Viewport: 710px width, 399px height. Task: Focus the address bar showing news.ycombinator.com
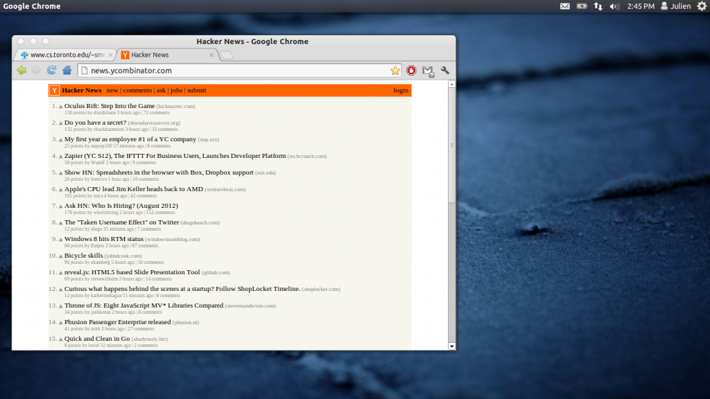click(236, 71)
